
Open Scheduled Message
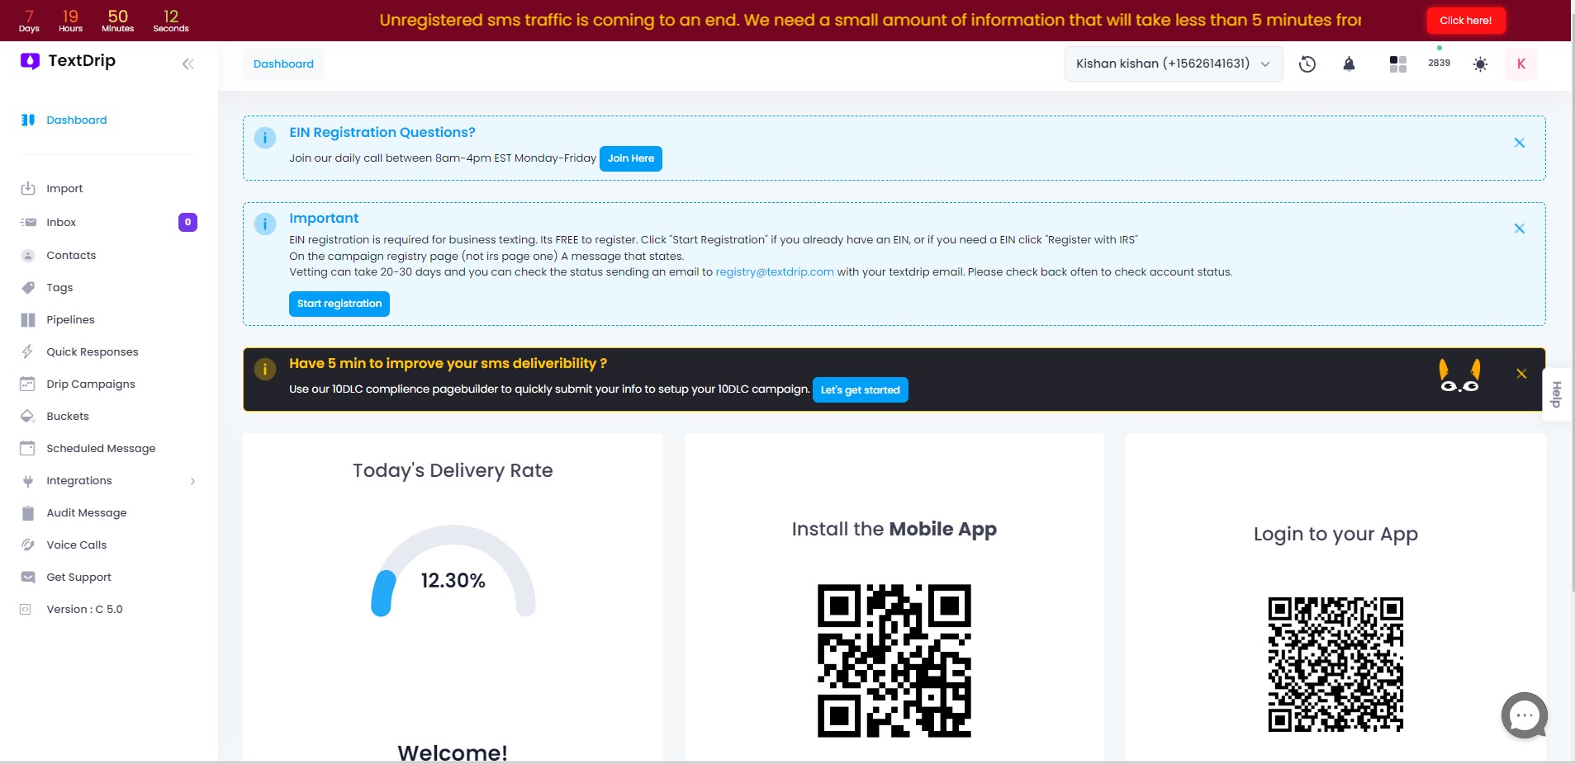click(101, 448)
